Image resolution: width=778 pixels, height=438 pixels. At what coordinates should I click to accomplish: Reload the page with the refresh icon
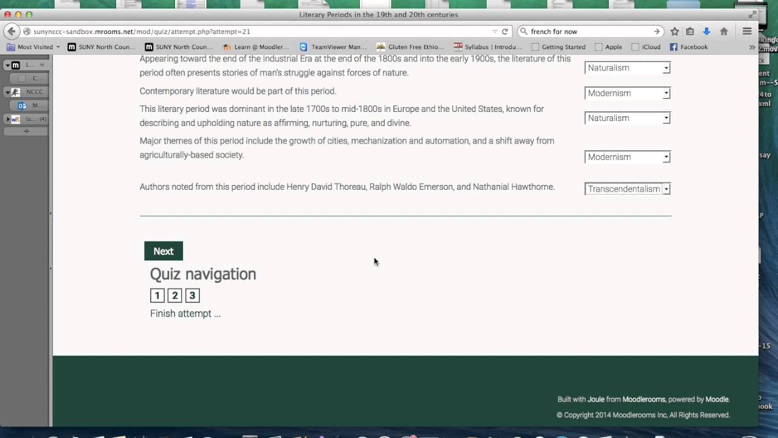click(504, 32)
